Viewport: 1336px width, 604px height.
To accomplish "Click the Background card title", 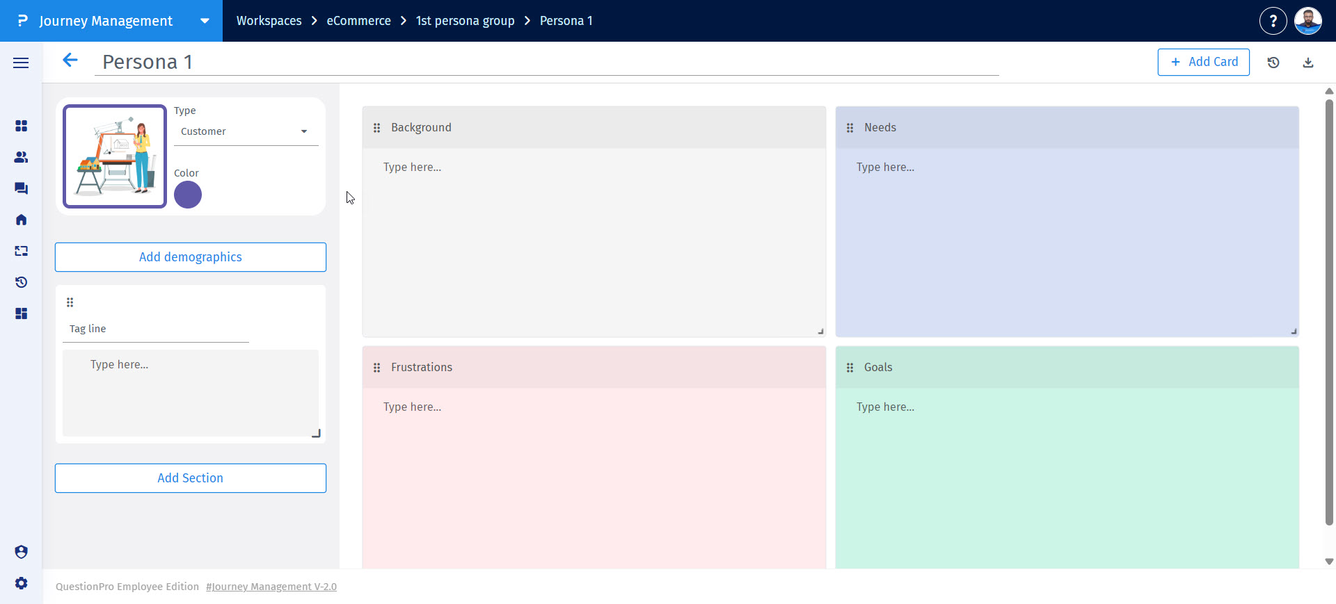I will point(421,128).
